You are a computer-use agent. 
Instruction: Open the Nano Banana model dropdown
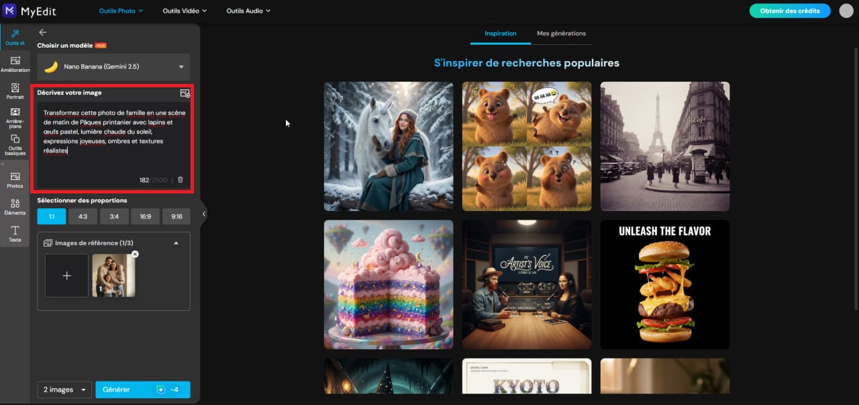(113, 67)
